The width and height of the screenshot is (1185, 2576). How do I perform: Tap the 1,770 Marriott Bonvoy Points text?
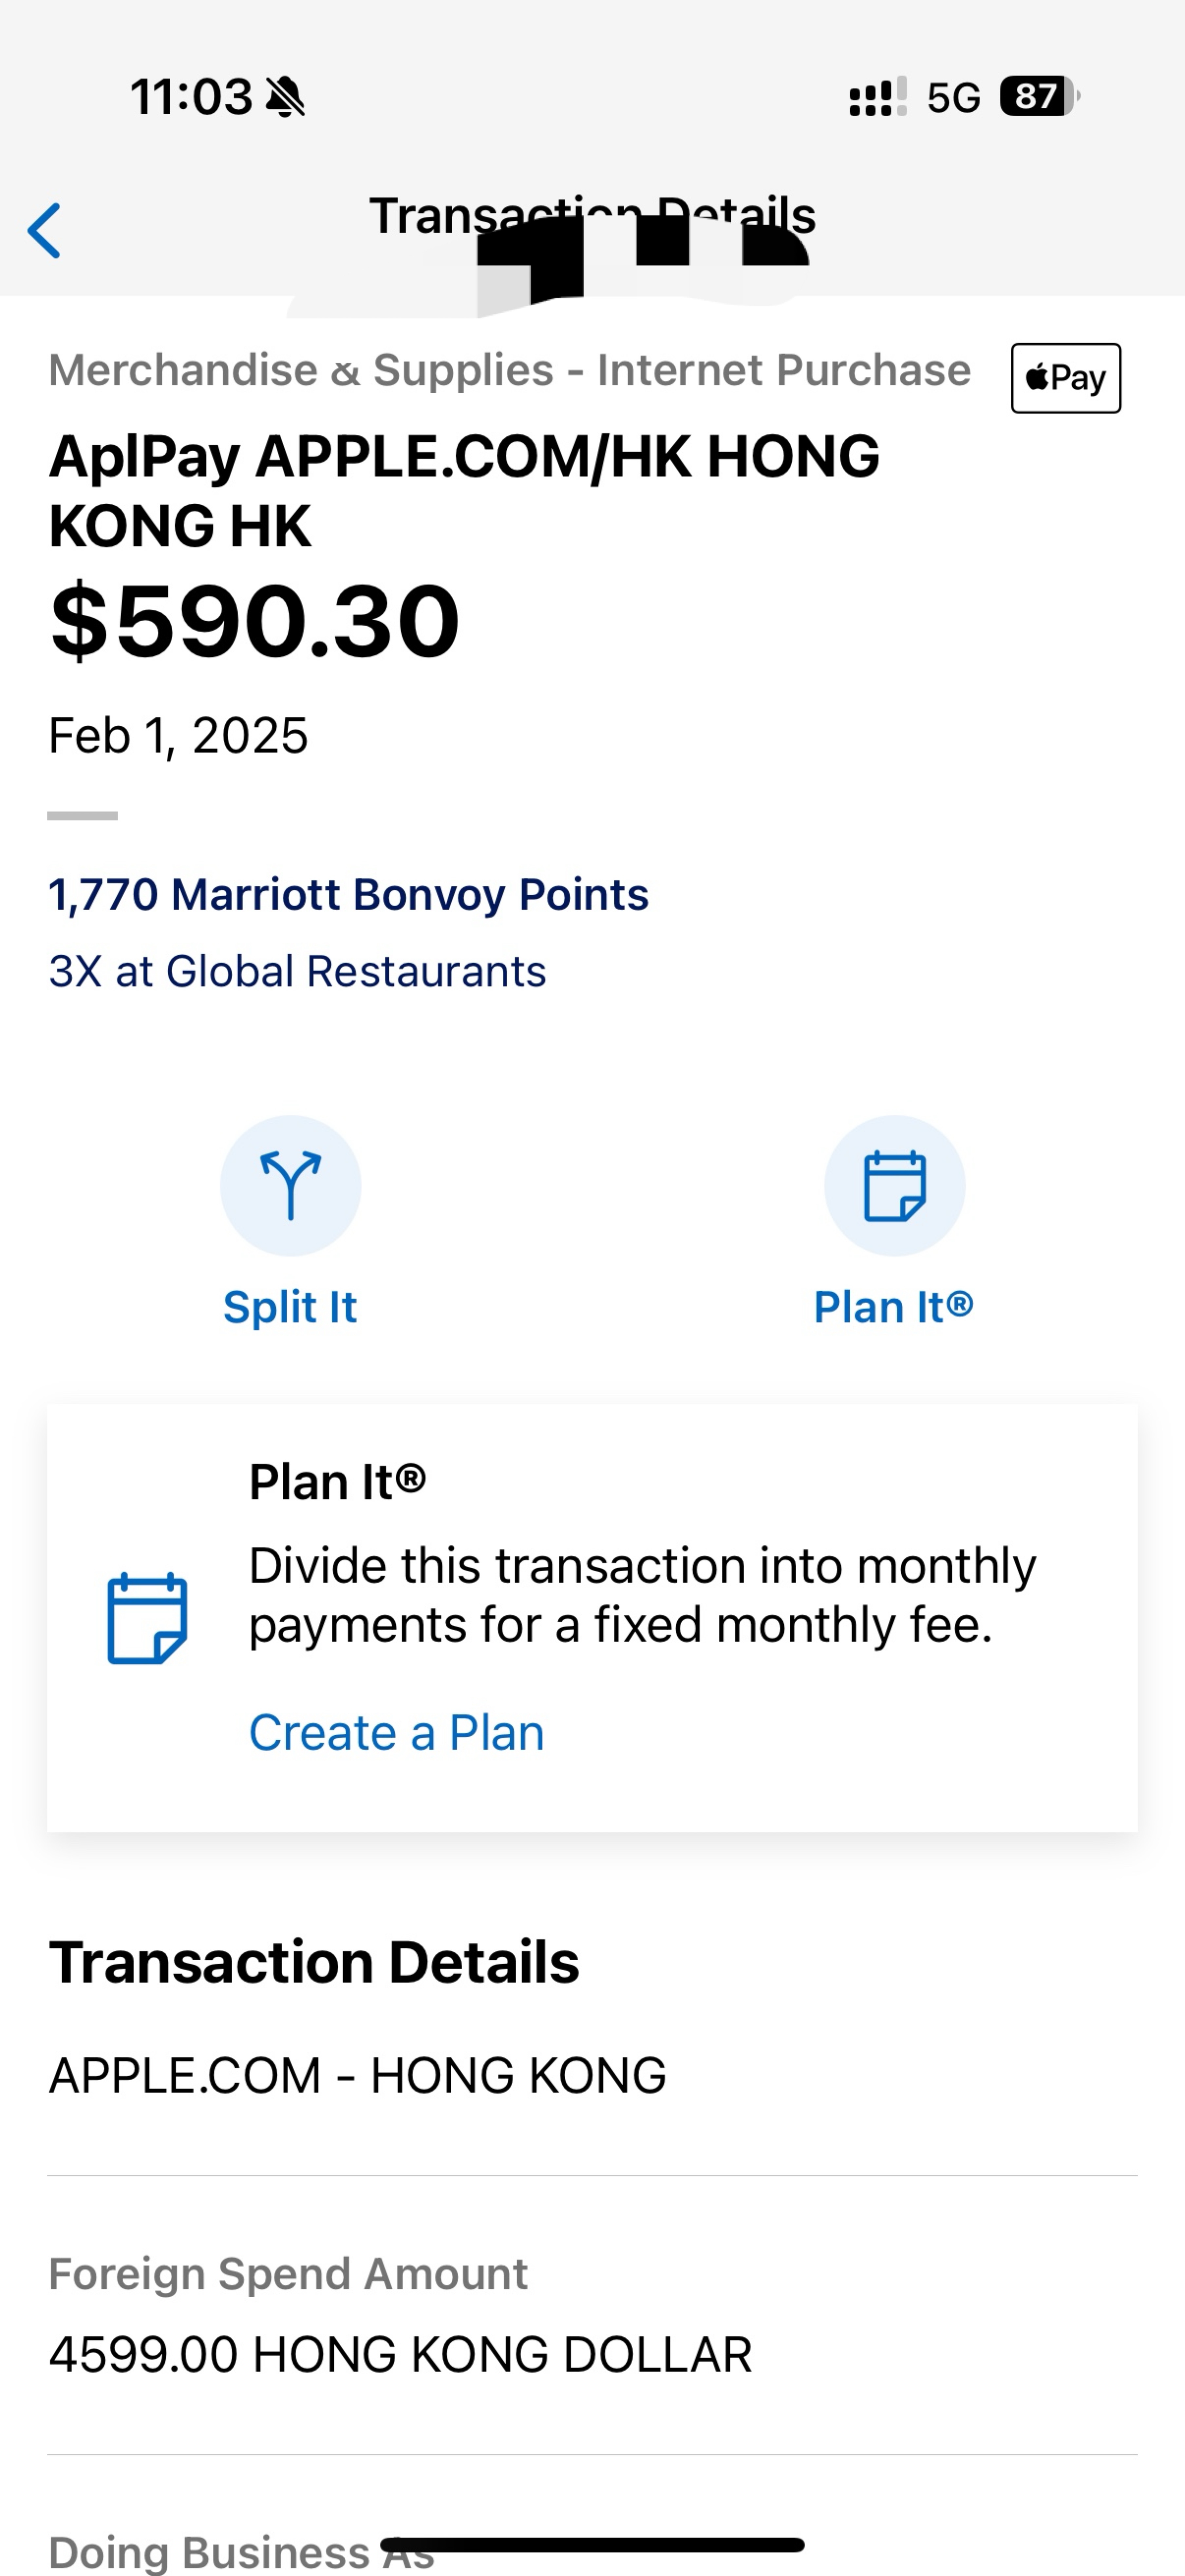(x=348, y=894)
